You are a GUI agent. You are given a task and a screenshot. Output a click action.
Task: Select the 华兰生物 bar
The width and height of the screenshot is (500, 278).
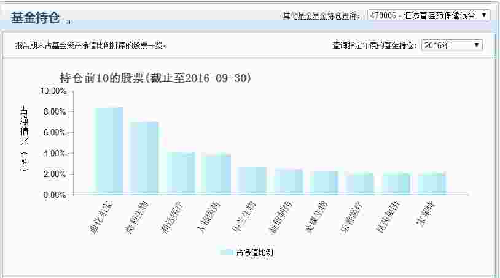coord(252,181)
